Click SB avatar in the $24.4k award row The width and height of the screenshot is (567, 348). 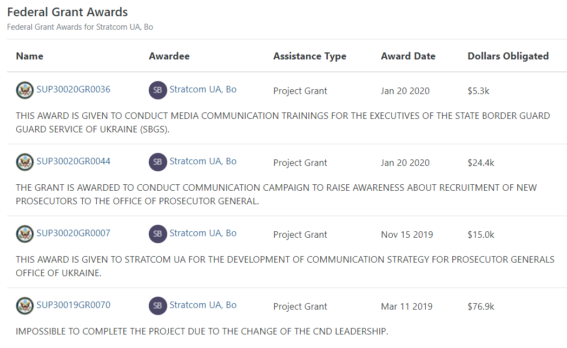pos(157,162)
